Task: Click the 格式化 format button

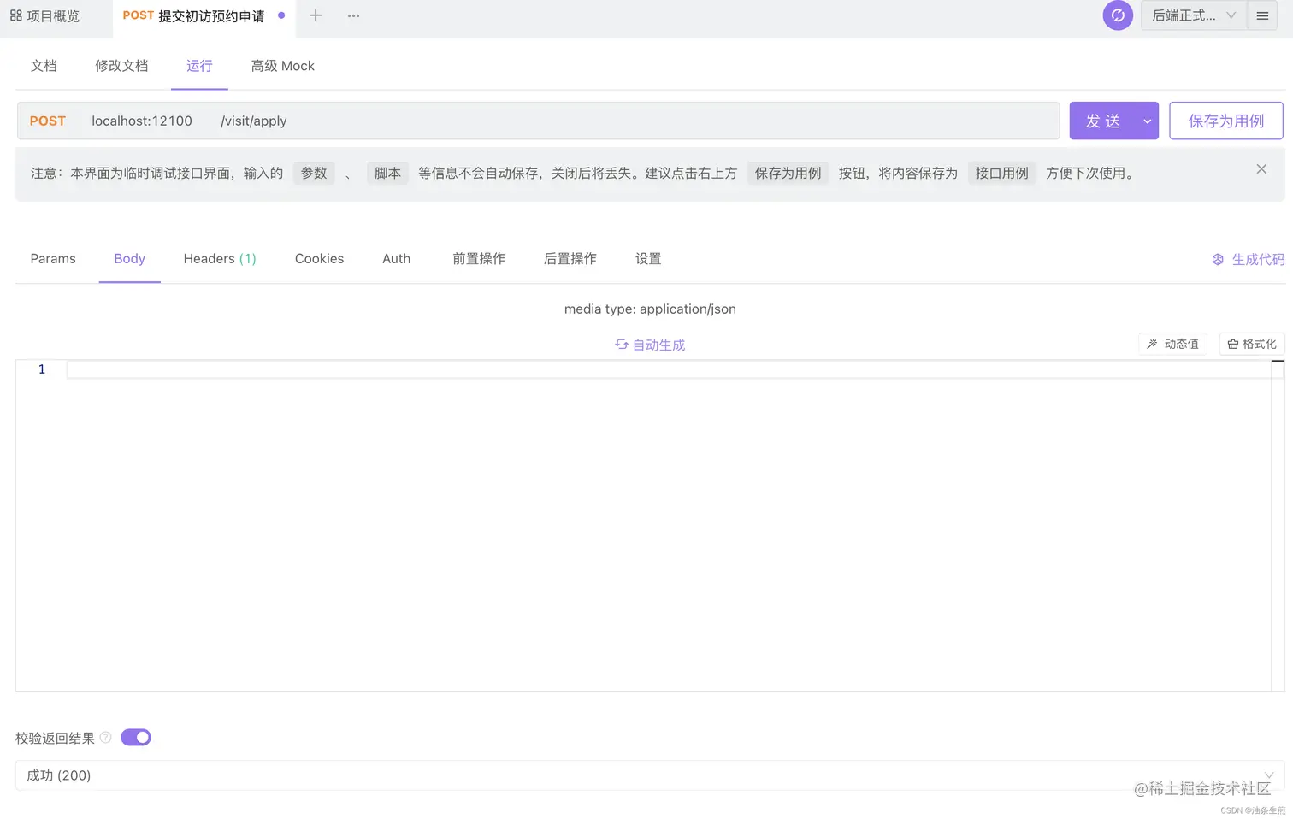Action: [x=1252, y=344]
